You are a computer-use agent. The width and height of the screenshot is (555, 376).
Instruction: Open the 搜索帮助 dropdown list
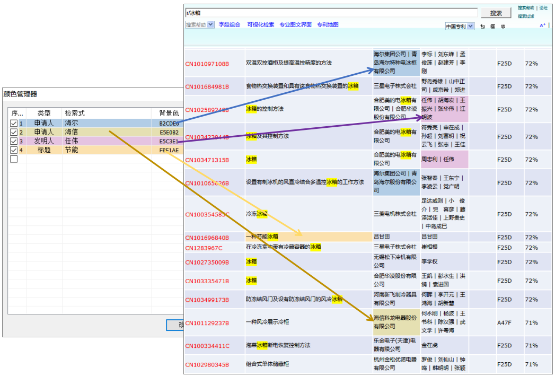(210, 25)
